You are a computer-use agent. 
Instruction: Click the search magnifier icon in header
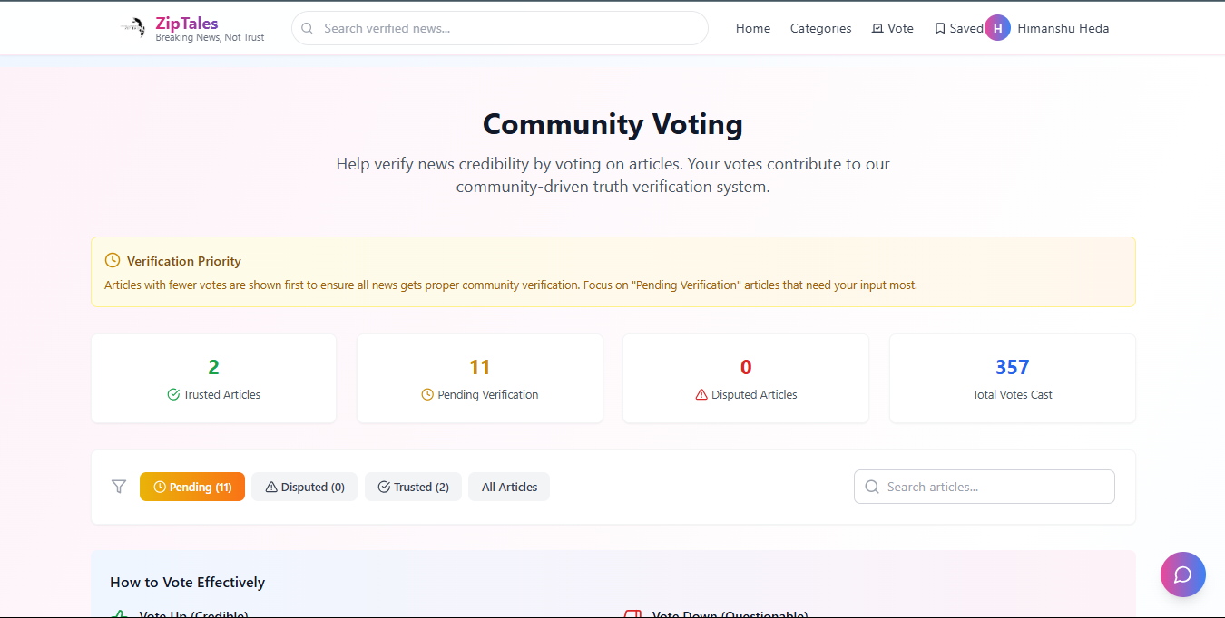308,28
